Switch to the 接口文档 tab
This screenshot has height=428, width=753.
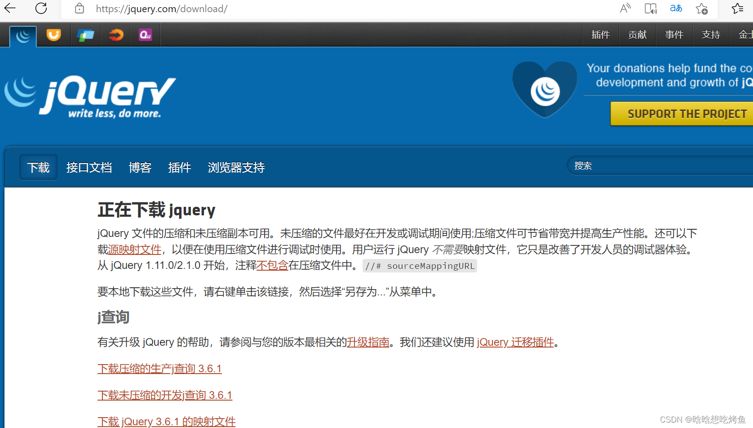[x=89, y=167]
